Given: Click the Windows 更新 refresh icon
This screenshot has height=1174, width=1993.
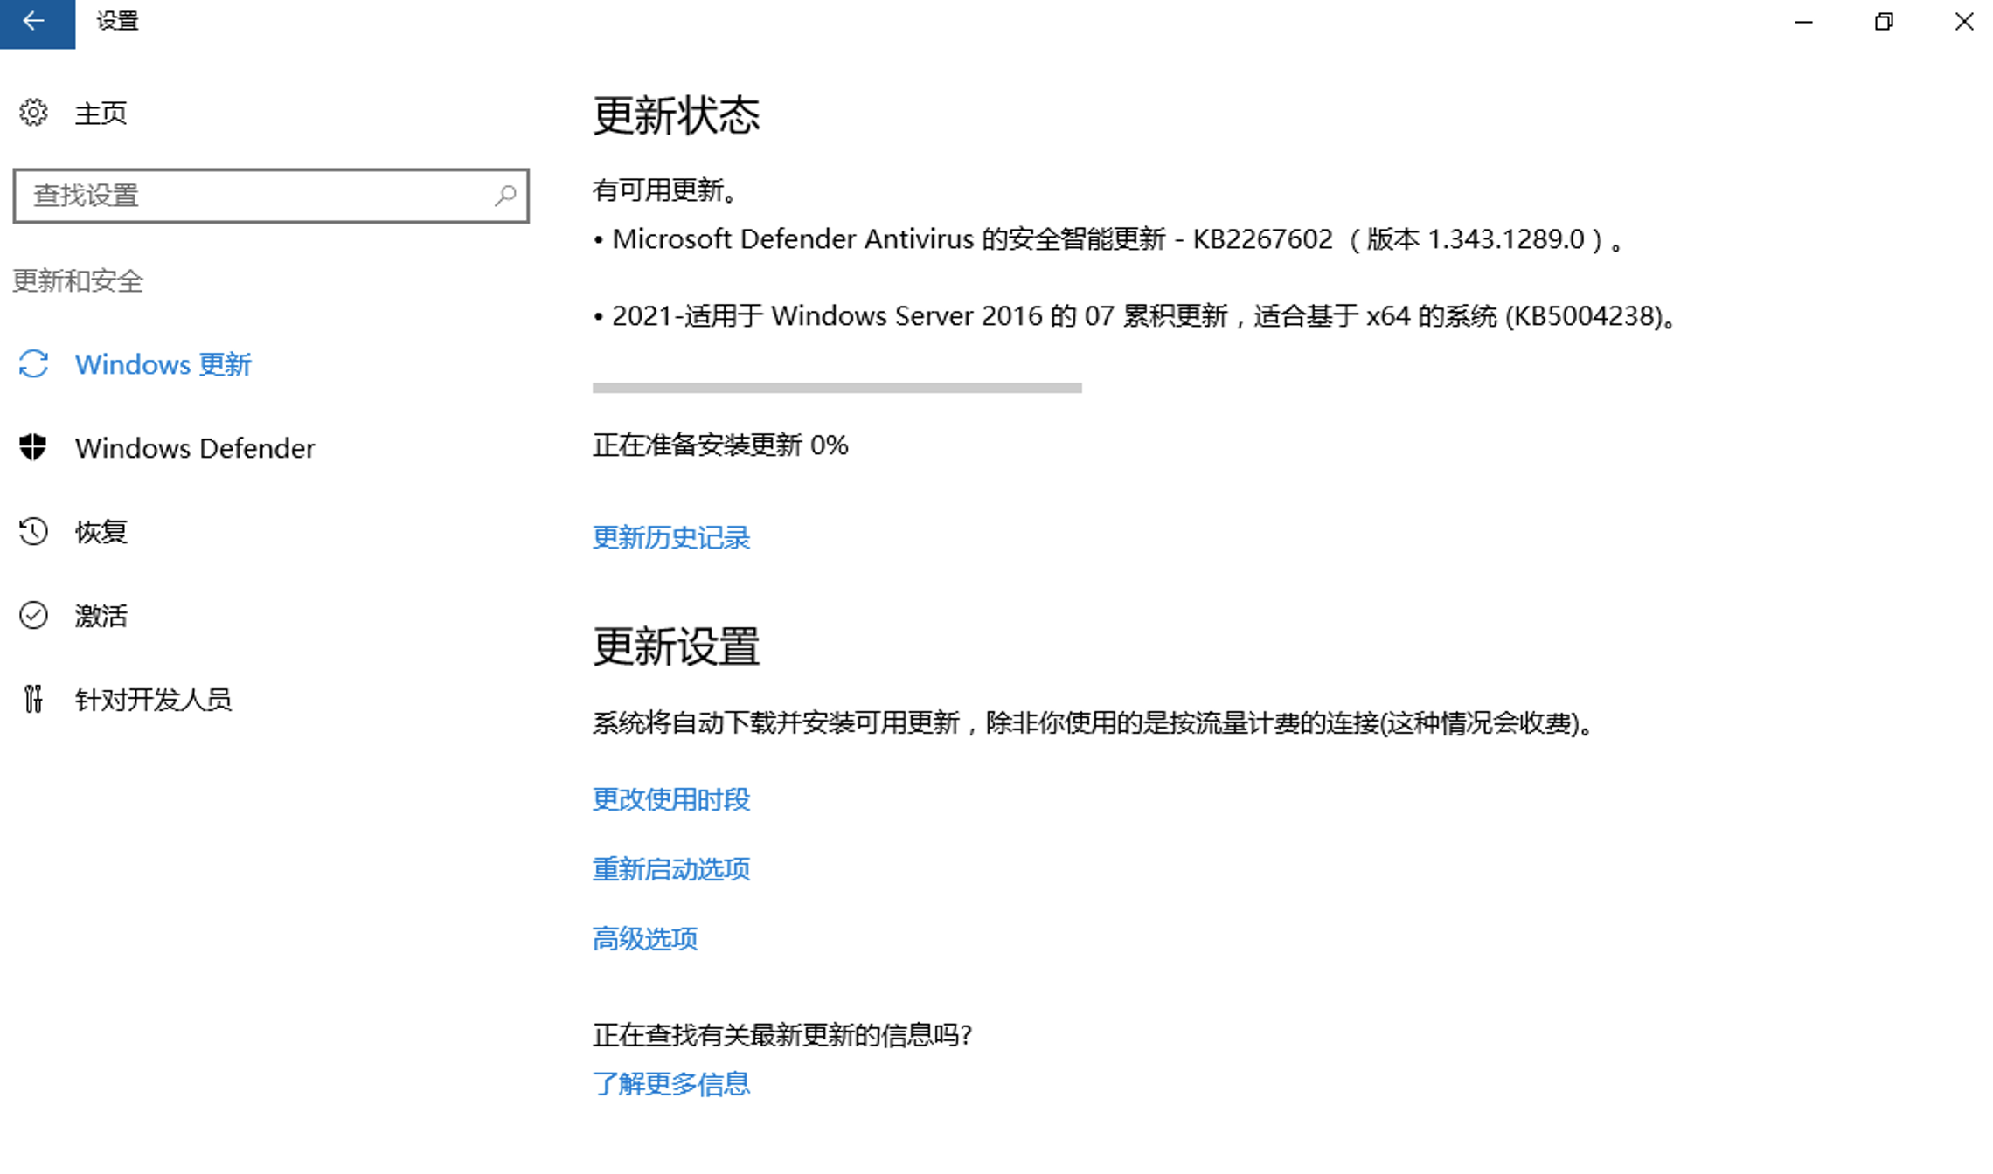Looking at the screenshot, I should pos(33,364).
